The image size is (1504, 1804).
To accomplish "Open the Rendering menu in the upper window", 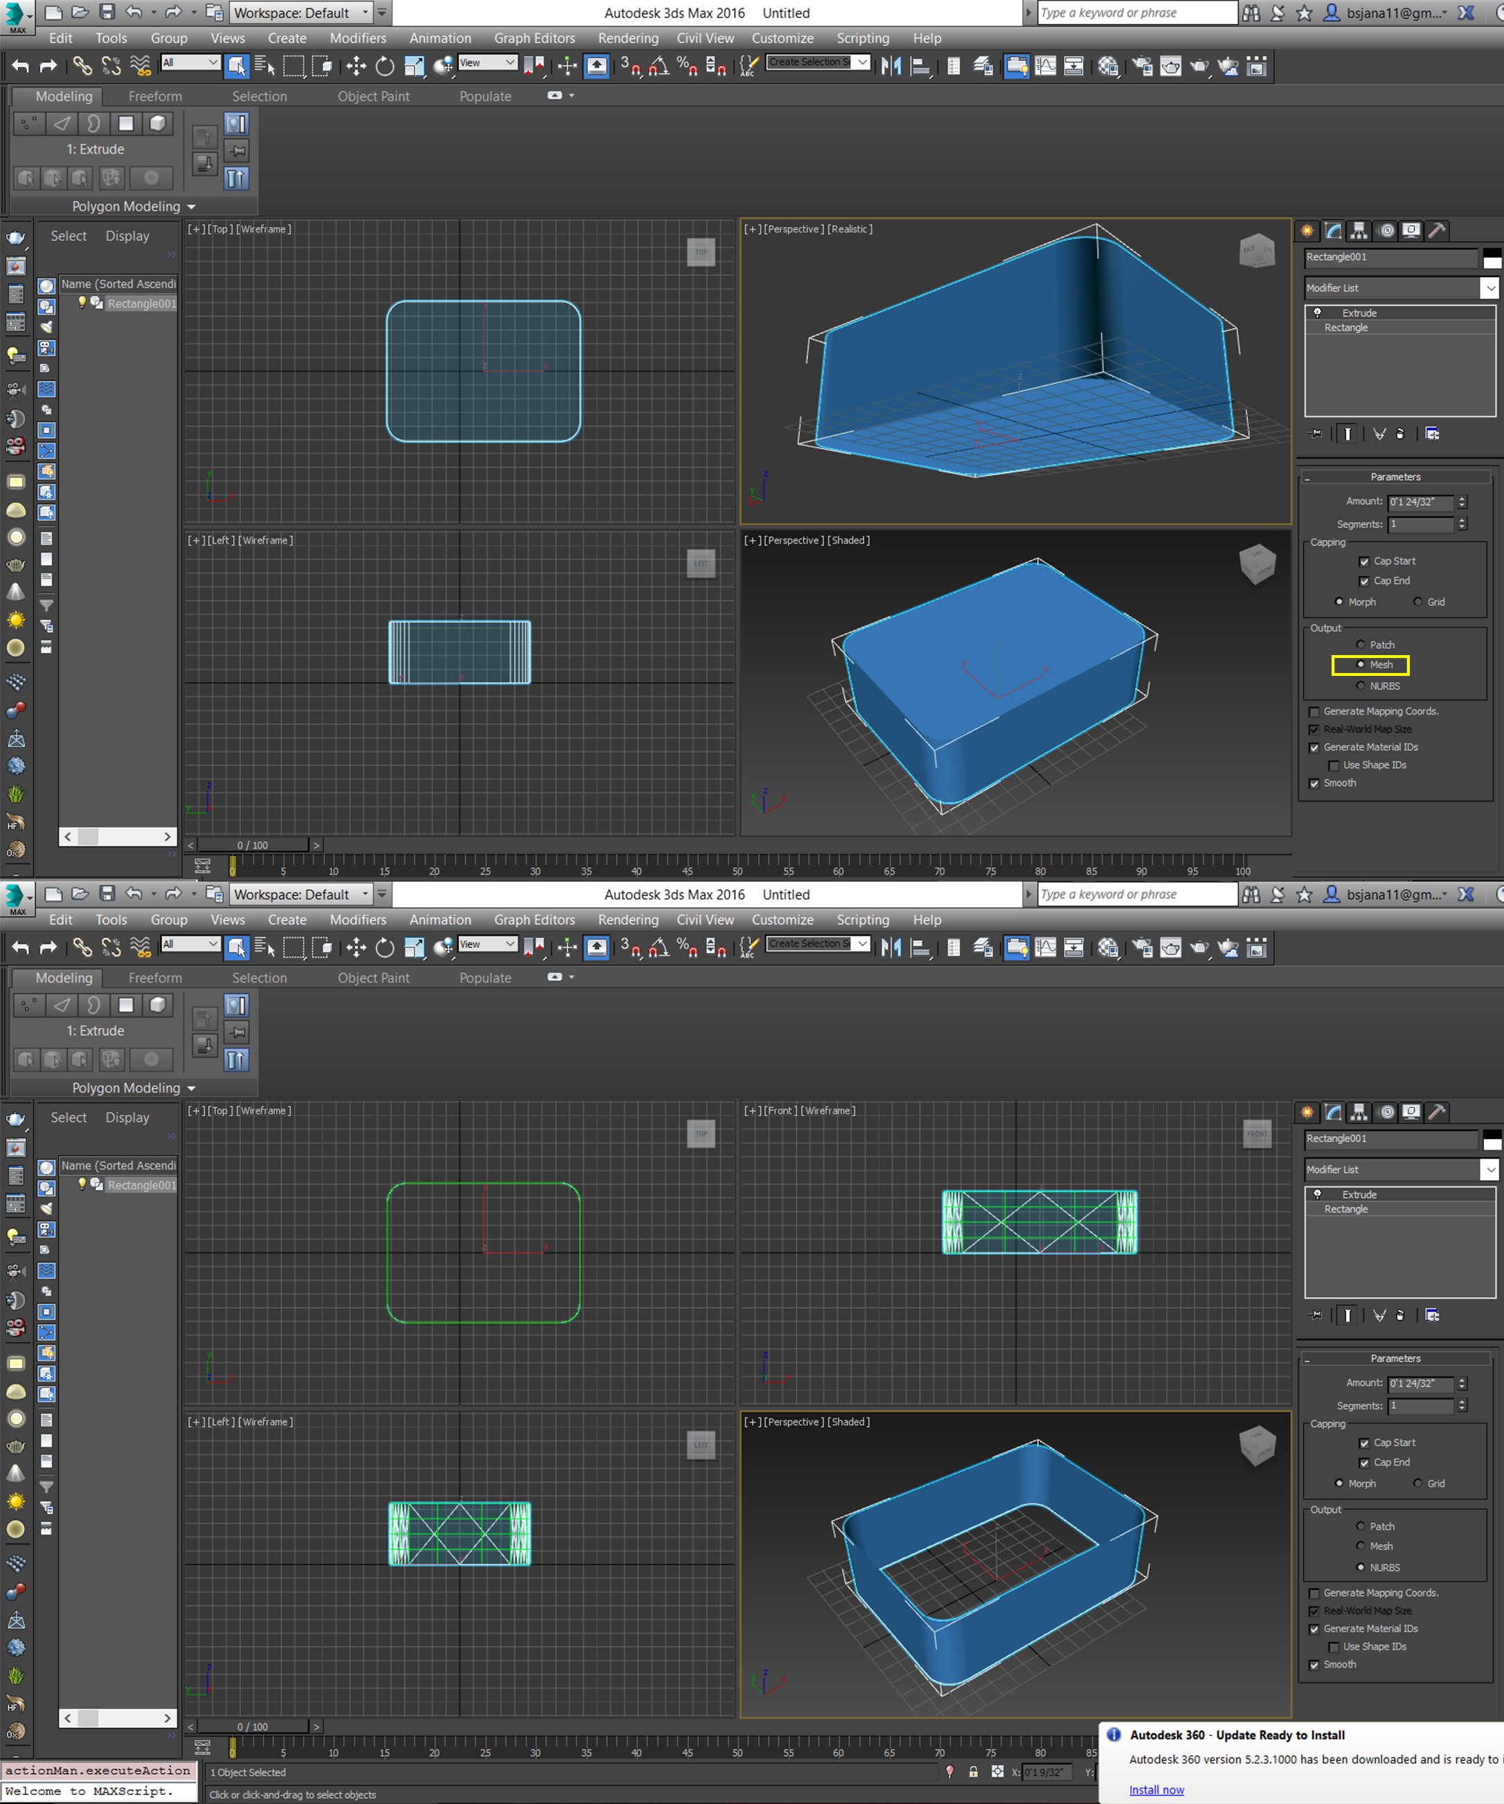I will [x=628, y=38].
